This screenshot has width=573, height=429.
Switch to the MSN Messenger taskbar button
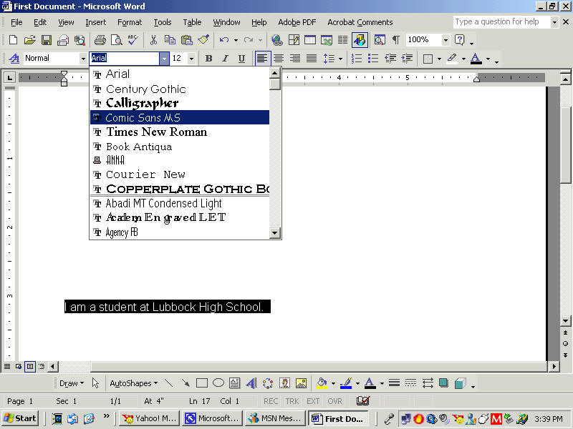(x=276, y=418)
